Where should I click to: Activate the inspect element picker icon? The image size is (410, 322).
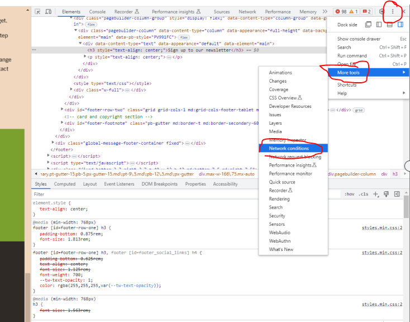[x=37, y=11]
